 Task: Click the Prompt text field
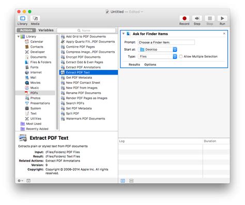point(166,42)
